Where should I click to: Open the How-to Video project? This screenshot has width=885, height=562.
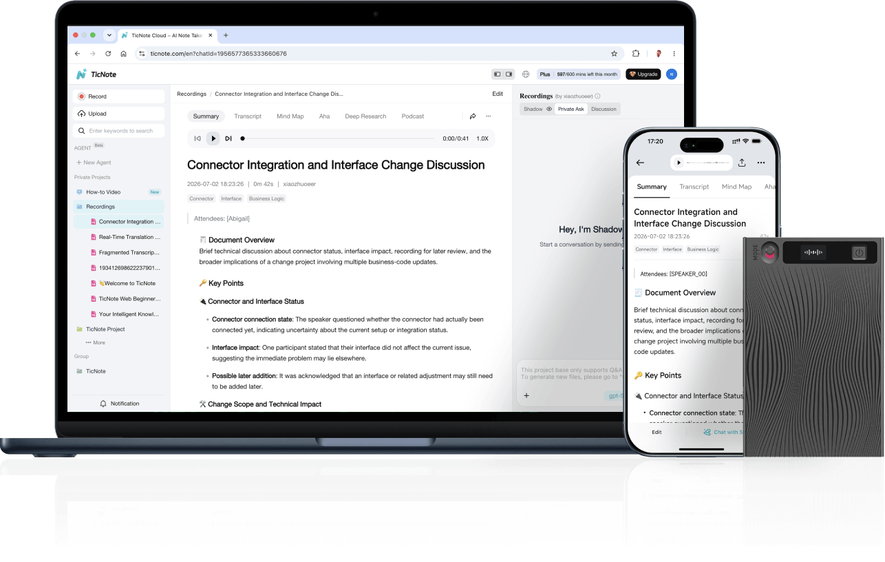click(x=119, y=192)
